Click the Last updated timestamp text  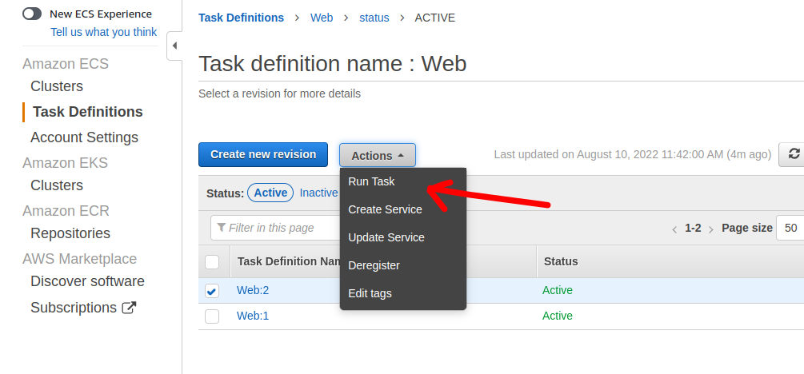click(633, 155)
